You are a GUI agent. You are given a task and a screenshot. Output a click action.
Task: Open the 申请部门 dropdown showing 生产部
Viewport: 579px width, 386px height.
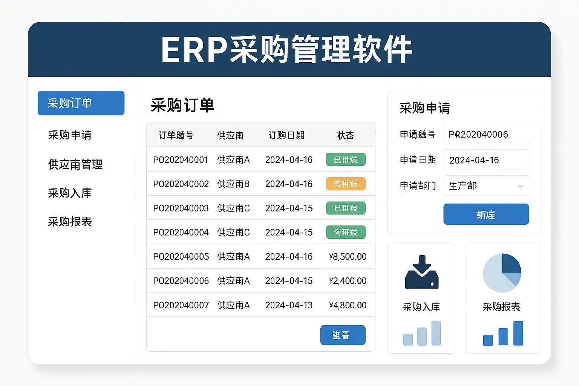coord(486,185)
